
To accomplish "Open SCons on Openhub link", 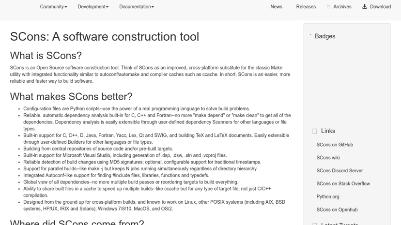I will pyautogui.click(x=337, y=210).
